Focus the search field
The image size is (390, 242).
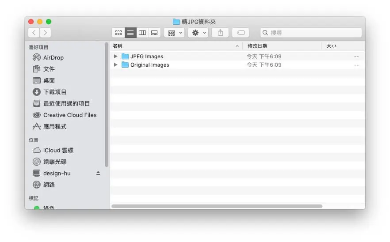click(x=311, y=33)
